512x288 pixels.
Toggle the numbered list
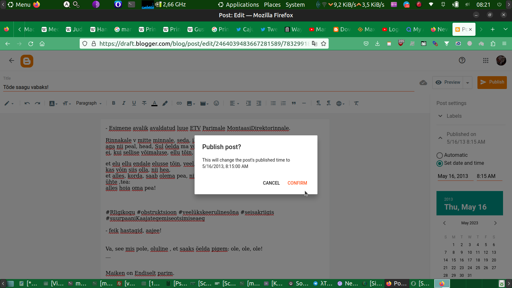pos(284,103)
